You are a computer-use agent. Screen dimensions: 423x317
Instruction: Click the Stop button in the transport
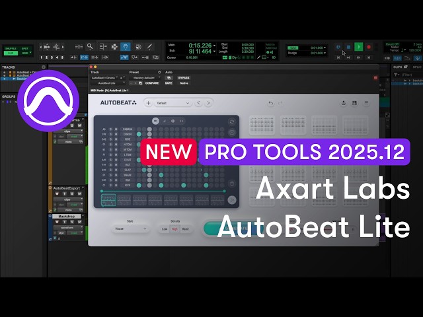click(348, 47)
